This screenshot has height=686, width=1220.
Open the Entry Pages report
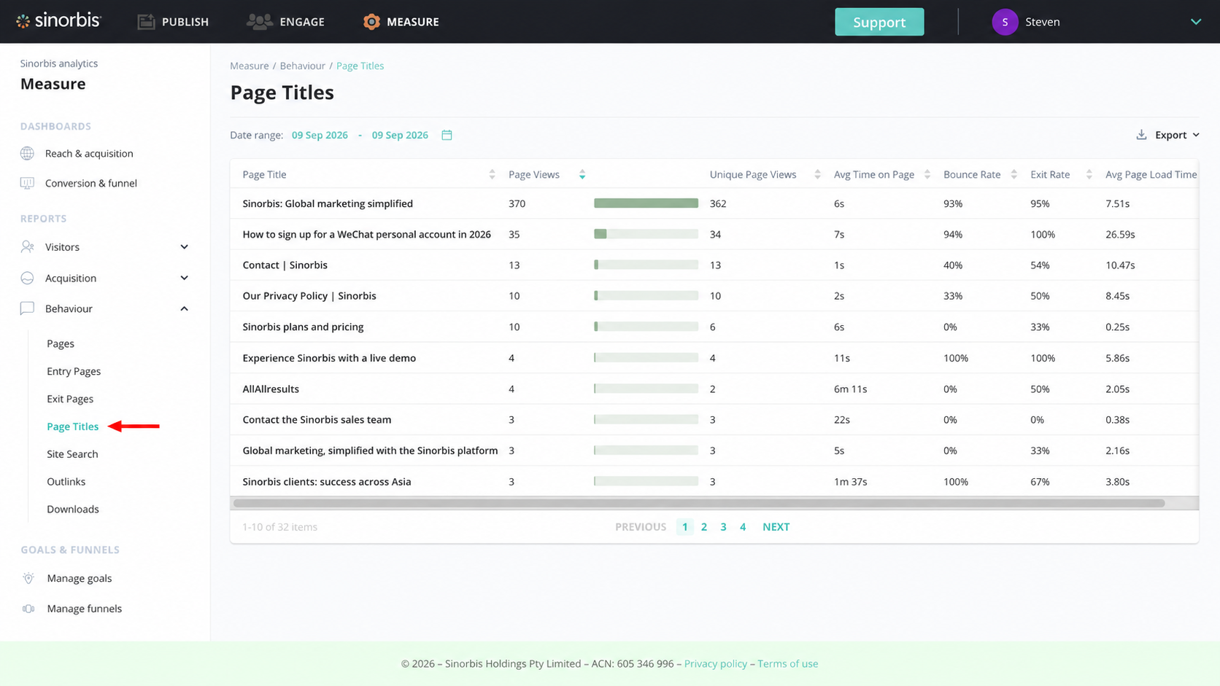(74, 371)
